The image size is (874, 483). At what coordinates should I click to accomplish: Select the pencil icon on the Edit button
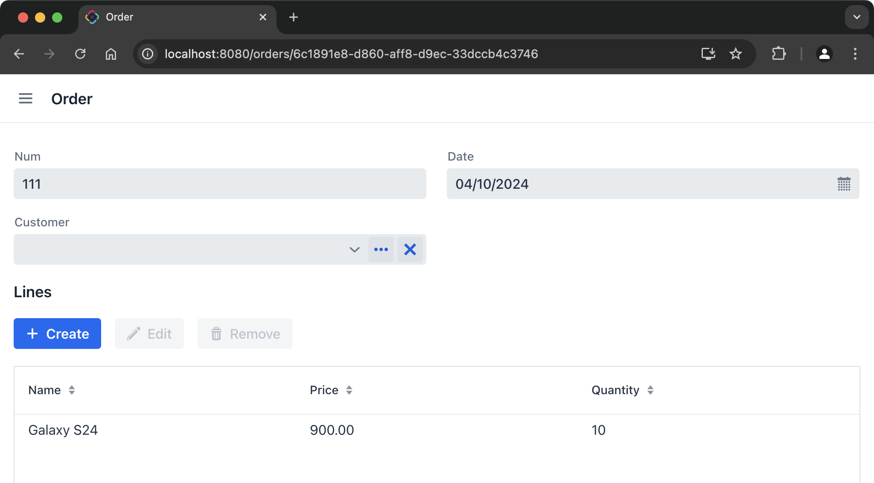134,334
